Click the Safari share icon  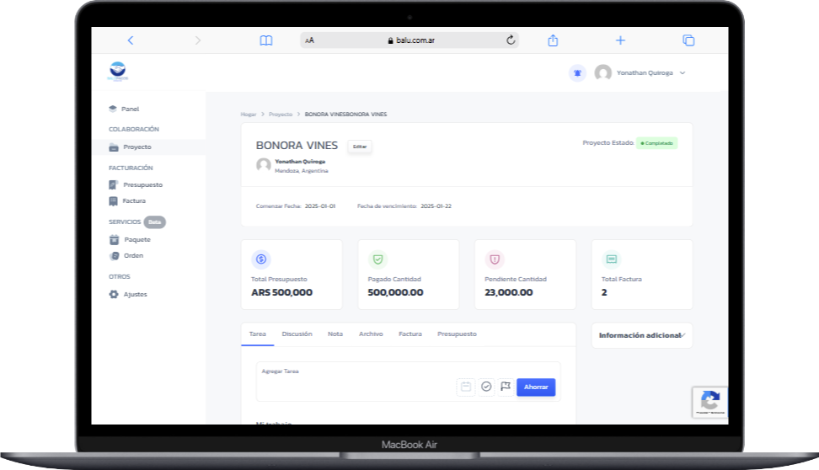pos(554,40)
